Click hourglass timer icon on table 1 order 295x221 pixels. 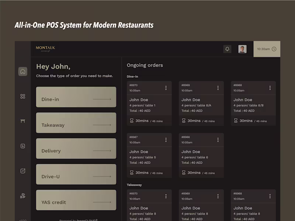coord(132,121)
